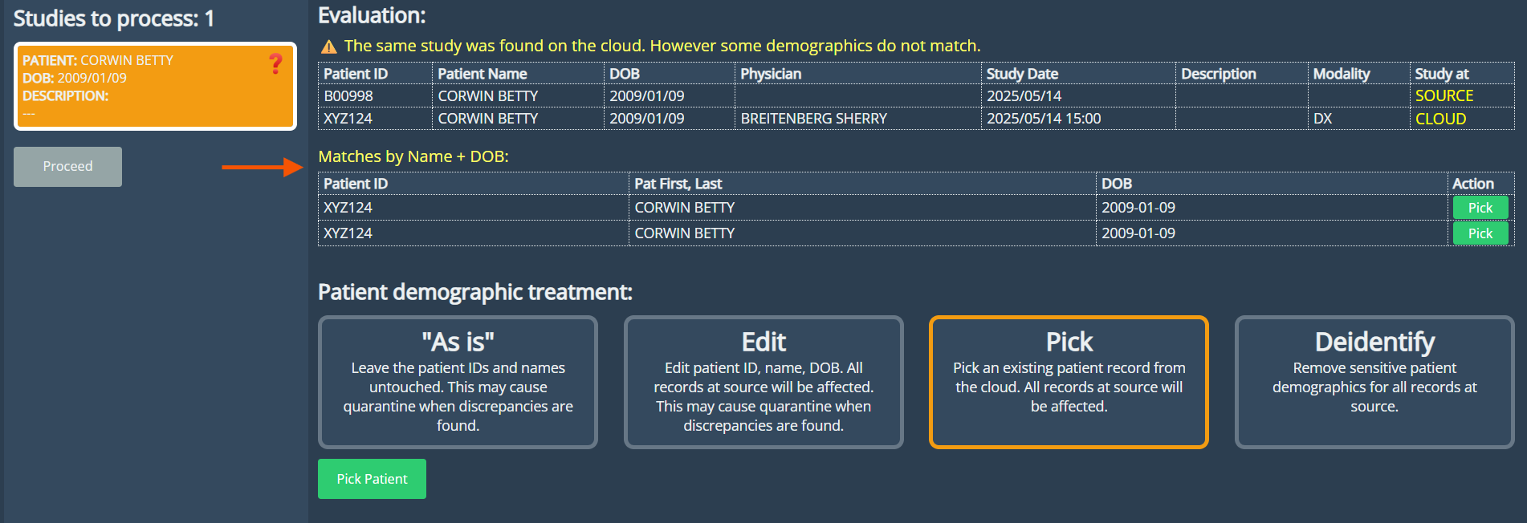Click BREITENBERG SHERRY physician cell
Screen dimensions: 1527x523
tap(813, 119)
